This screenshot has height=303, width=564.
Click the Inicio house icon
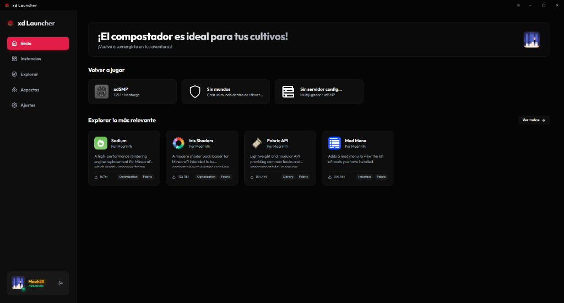pyautogui.click(x=14, y=43)
